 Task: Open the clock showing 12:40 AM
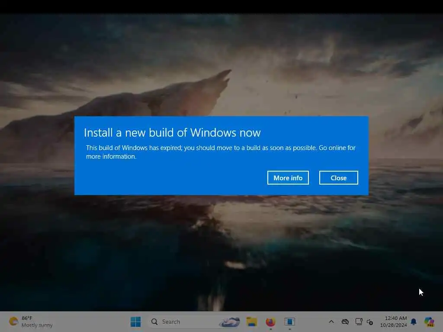click(x=396, y=318)
